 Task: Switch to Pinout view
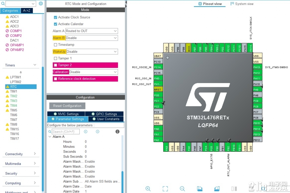210,4
